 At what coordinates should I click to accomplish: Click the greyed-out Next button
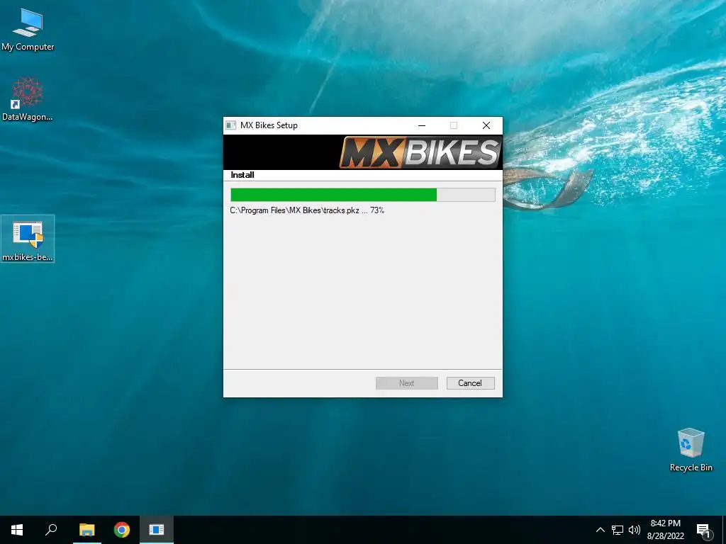coord(406,383)
